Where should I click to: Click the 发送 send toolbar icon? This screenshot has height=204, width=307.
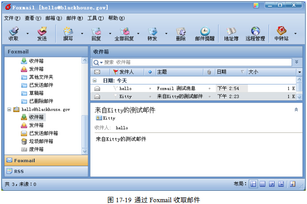42,33
